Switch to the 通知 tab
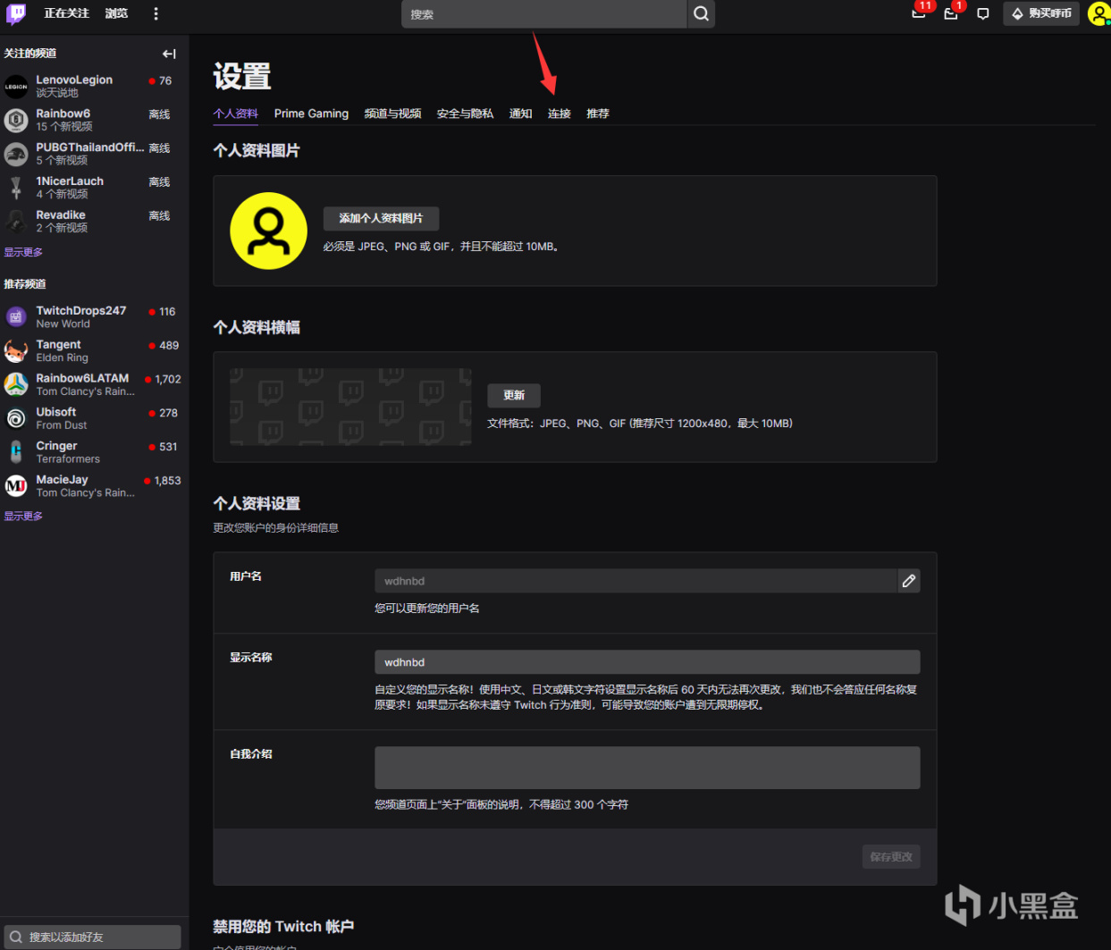This screenshot has height=950, width=1111. (520, 113)
